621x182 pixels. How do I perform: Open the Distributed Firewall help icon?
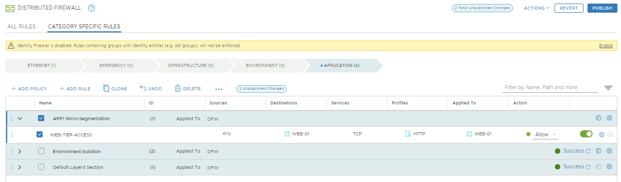click(91, 8)
